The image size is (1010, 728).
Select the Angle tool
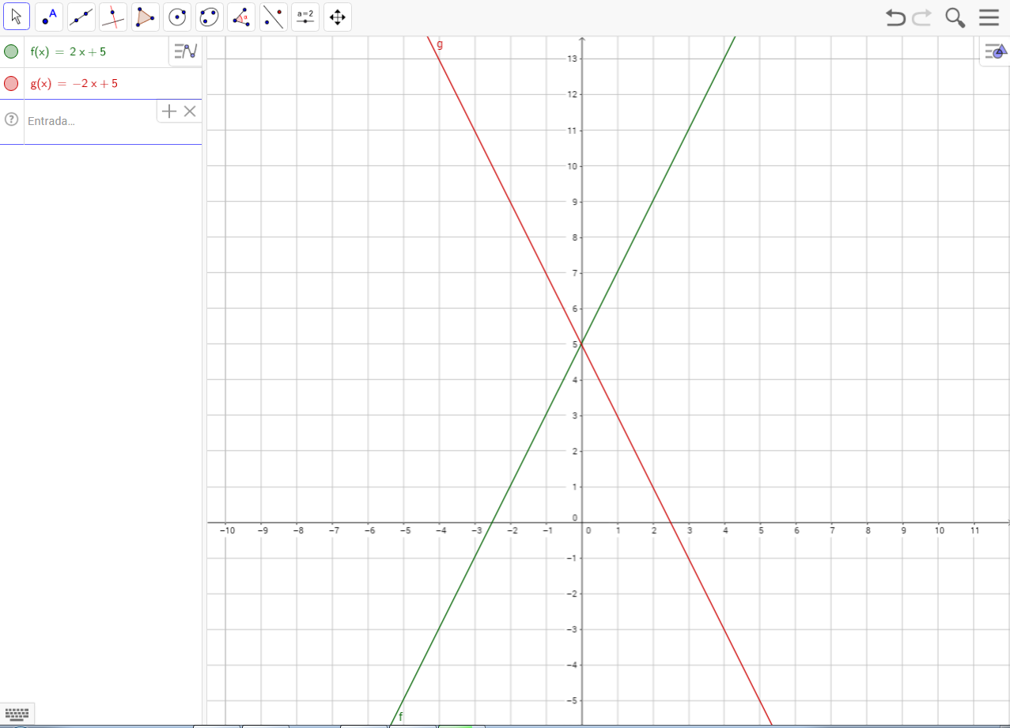tap(241, 17)
